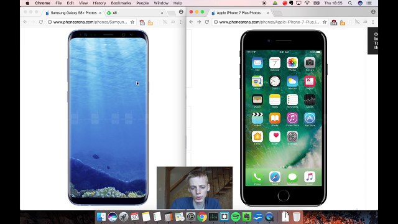Close the Apple iPhone 7 Plus Photos tab
Screen dimensions: 398x224
click(x=268, y=12)
